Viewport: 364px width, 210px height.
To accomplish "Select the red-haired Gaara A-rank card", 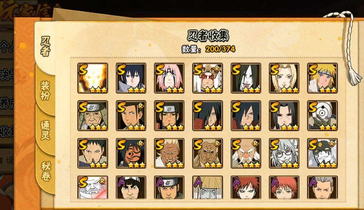I will coord(246,187).
